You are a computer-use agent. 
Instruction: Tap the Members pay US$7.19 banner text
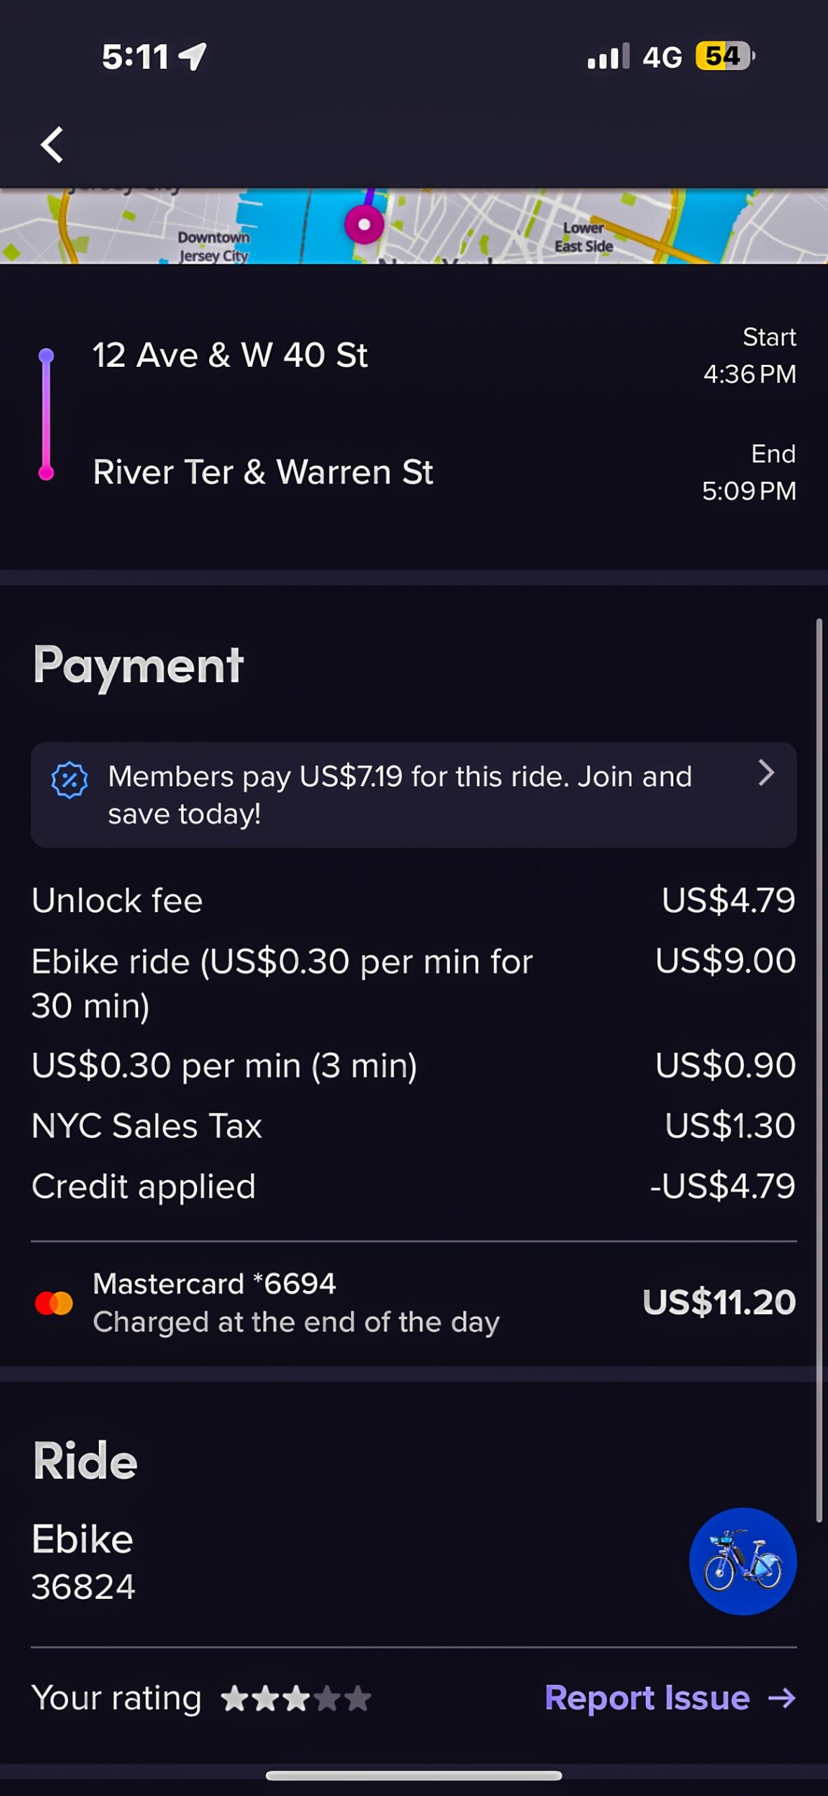tap(400, 795)
